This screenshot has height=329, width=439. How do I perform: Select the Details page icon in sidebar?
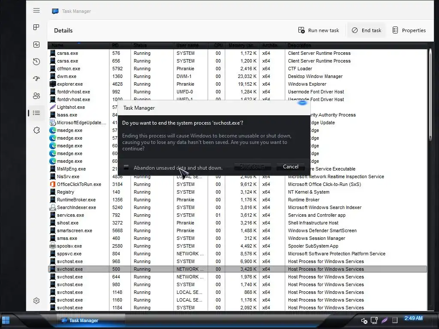(36, 113)
